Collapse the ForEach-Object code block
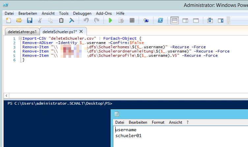Image resolution: width=248 pixels, height=147 pixels. pos(20,39)
